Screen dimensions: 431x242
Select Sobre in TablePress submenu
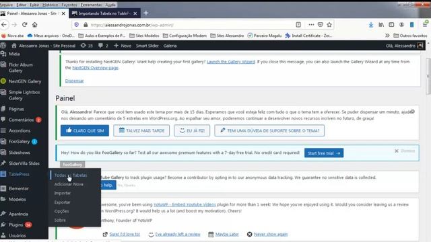tap(60, 220)
